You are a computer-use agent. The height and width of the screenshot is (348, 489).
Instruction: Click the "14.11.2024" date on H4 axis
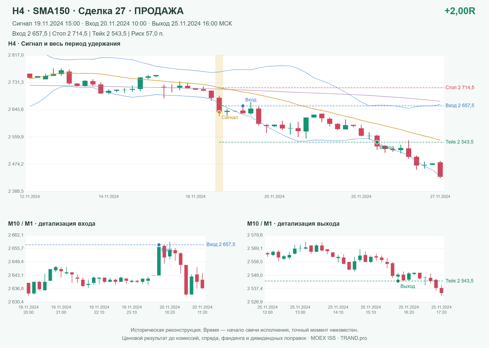pos(109,197)
